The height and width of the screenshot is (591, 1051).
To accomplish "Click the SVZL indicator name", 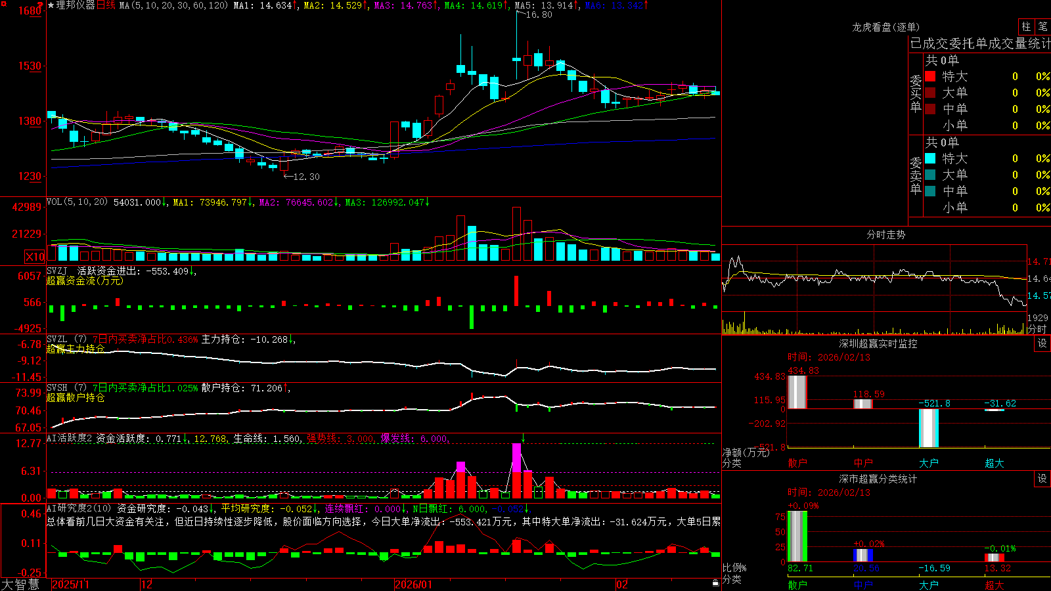I will pyautogui.click(x=57, y=339).
